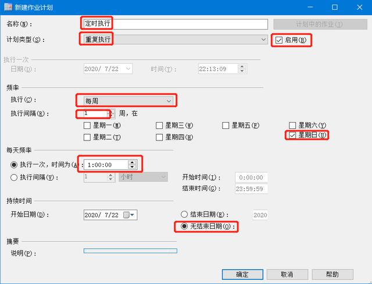This screenshot has height=284, width=372.
Task: Click the 说明 summary text box
Action: (130, 251)
